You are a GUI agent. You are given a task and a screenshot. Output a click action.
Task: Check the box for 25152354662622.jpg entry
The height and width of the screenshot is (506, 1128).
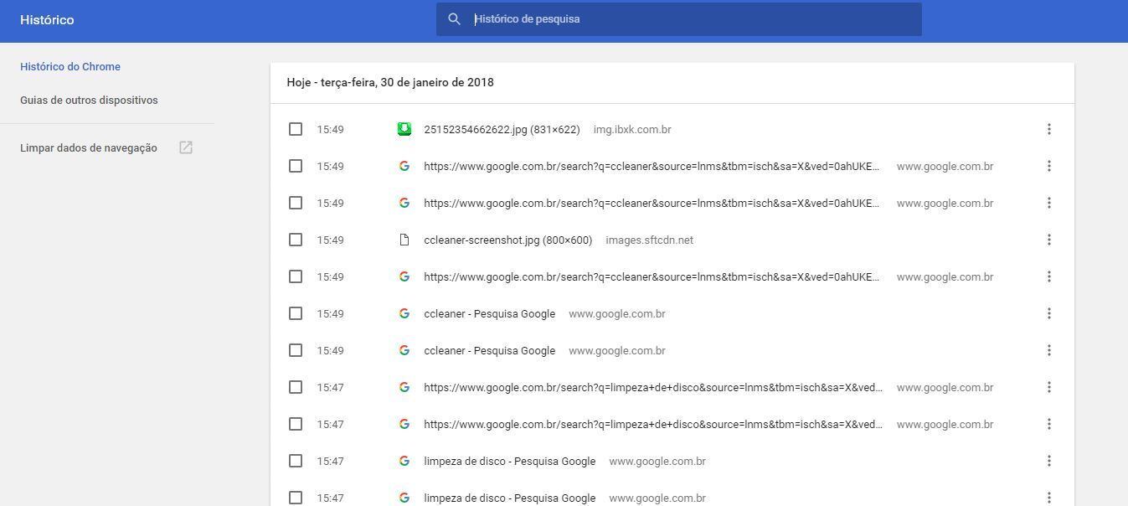click(x=296, y=129)
